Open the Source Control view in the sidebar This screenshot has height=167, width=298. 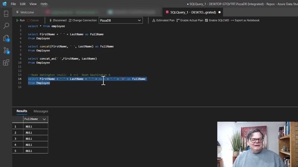point(6,51)
